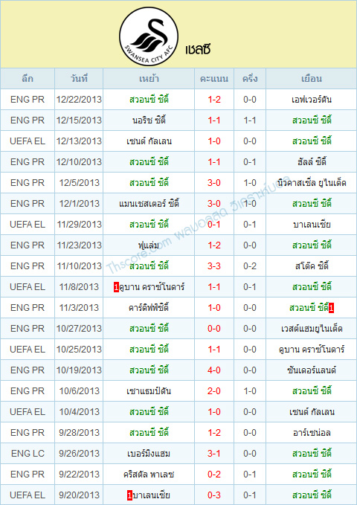Click score 3-0 in the 12/5/2013 row
This screenshot has width=357, height=505.
(x=214, y=183)
